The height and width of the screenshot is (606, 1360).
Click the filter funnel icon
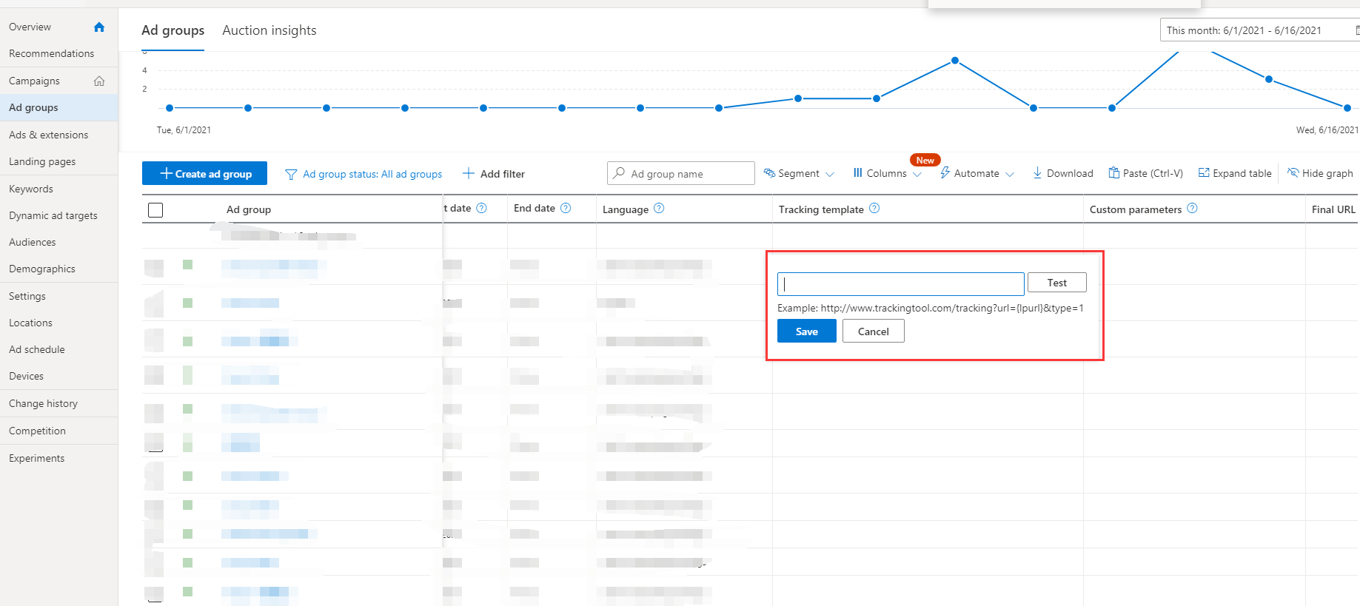click(x=291, y=175)
